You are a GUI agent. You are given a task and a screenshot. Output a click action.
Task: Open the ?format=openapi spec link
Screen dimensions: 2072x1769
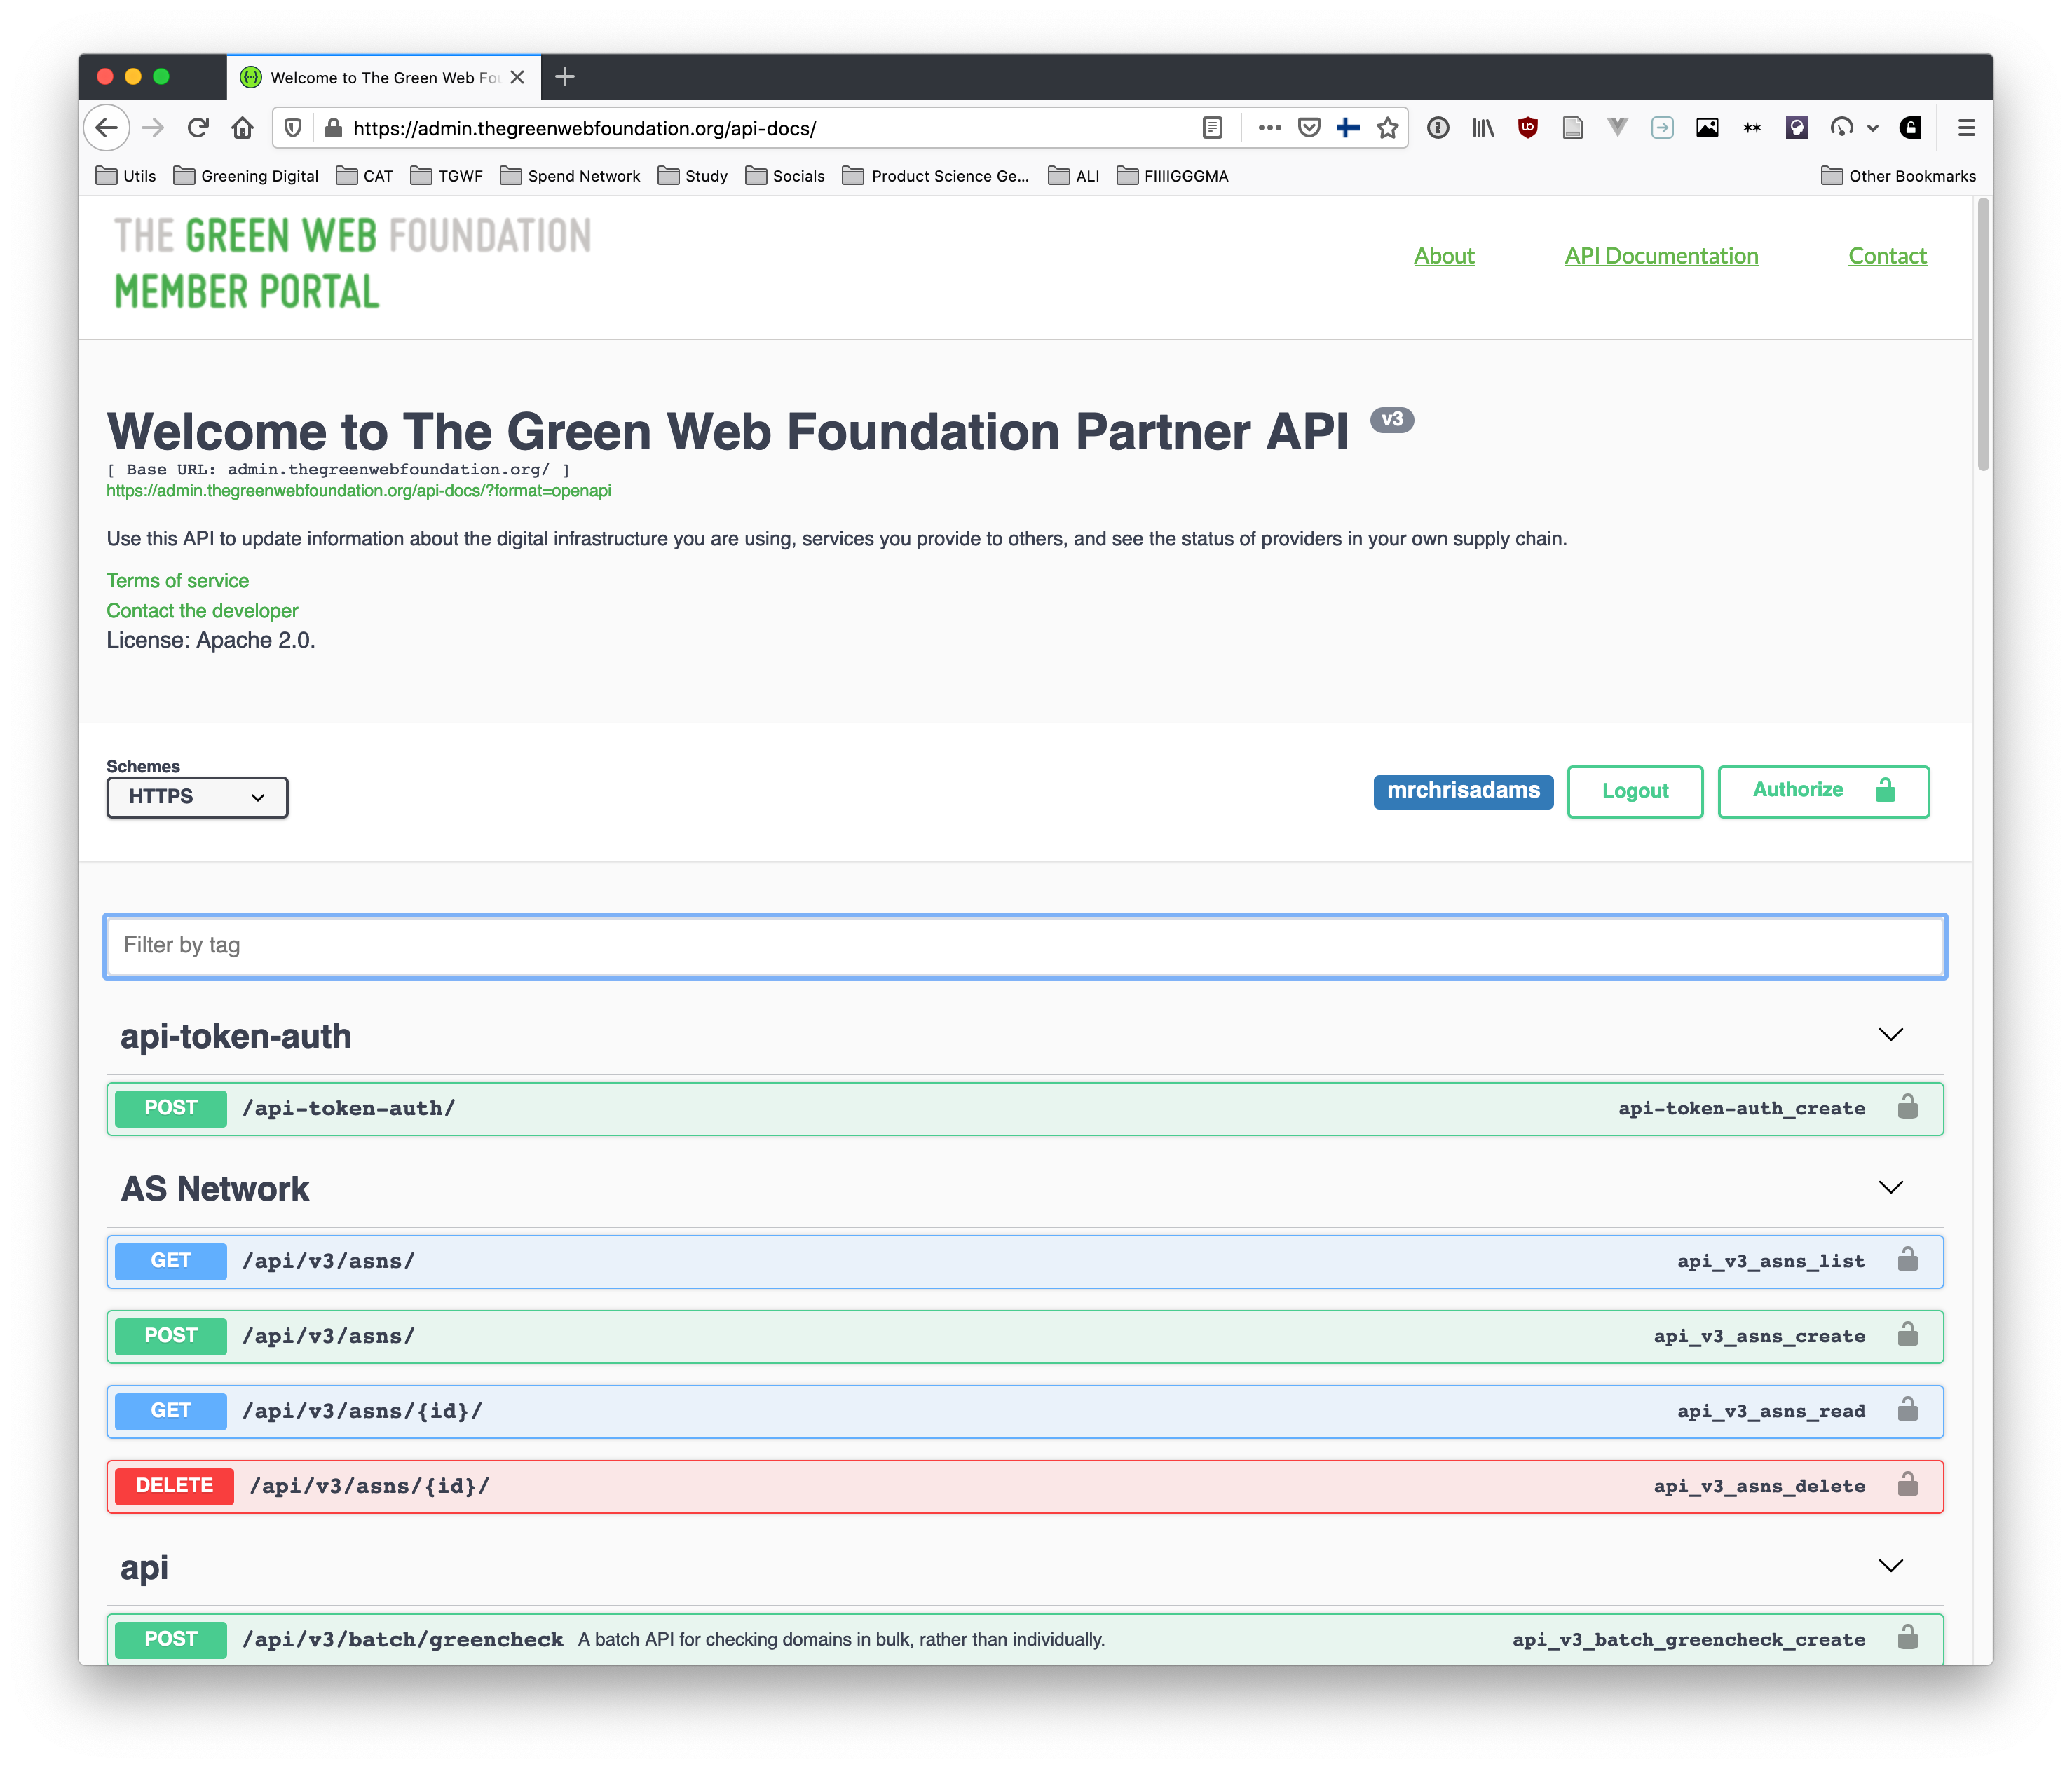[x=359, y=491]
